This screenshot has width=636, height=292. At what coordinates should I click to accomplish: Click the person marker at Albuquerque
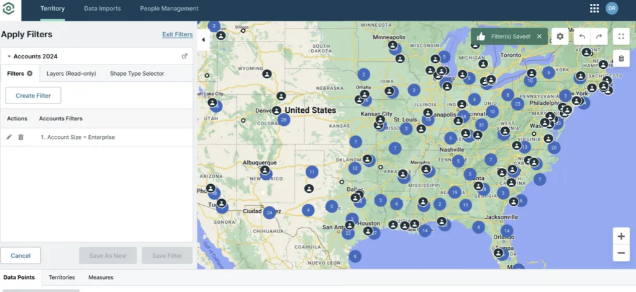point(265,170)
